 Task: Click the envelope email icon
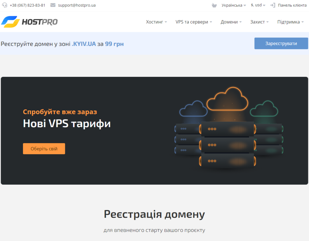[x=53, y=5]
